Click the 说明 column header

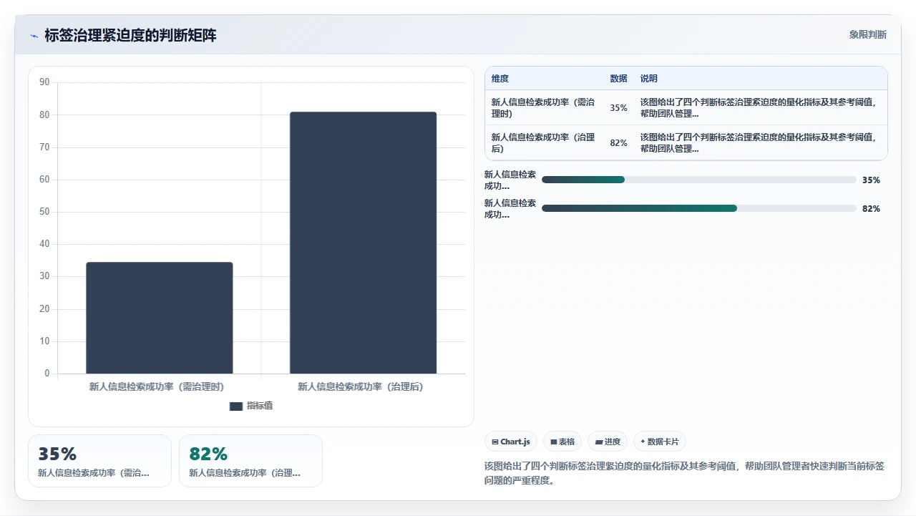click(x=648, y=79)
